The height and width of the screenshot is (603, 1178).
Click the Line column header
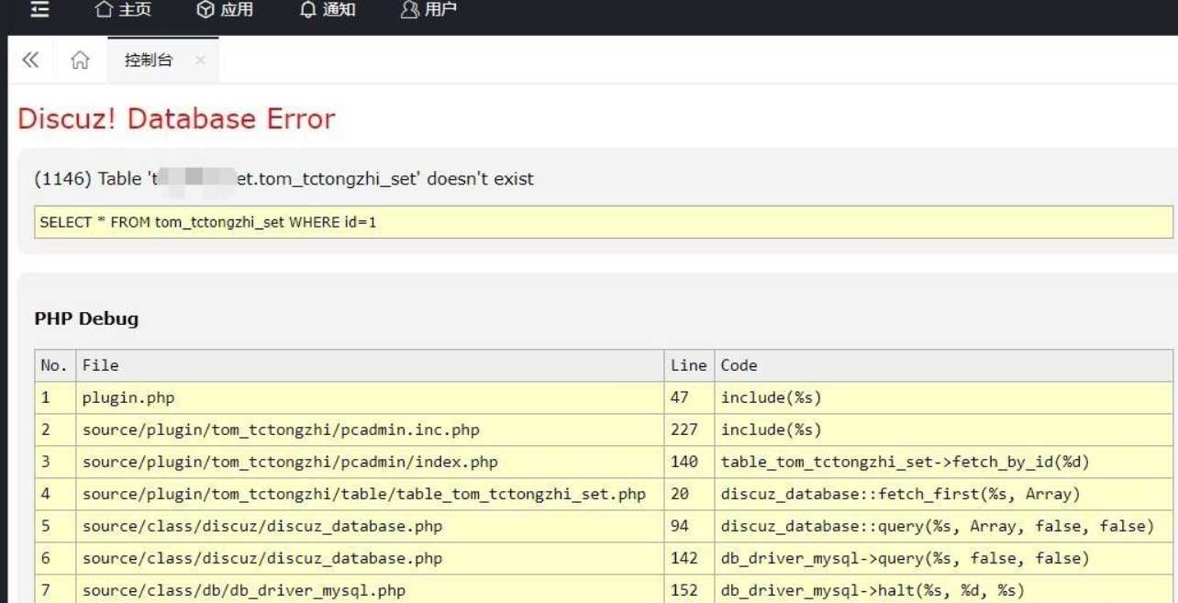[689, 365]
